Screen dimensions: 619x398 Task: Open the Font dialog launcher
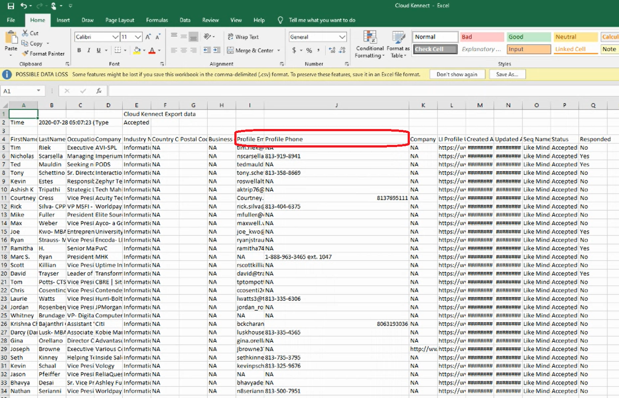point(162,64)
